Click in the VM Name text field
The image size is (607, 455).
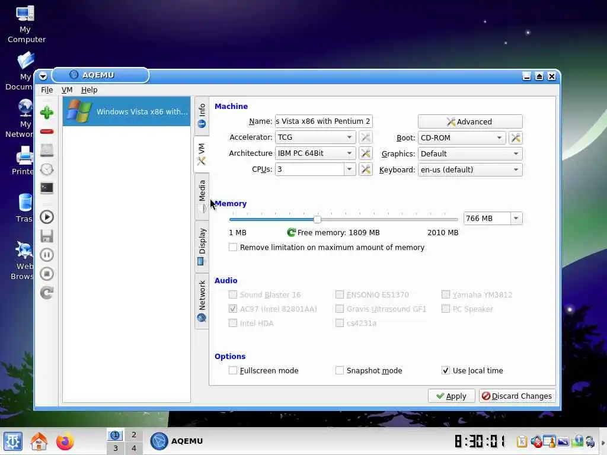(324, 121)
